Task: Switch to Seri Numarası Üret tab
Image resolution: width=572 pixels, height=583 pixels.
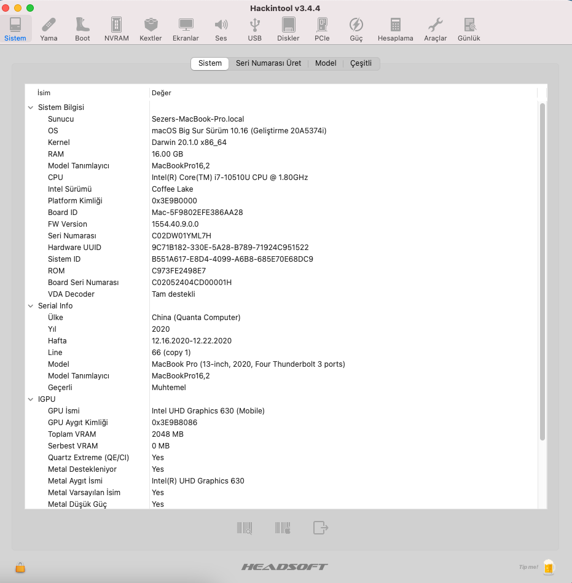Action: click(x=268, y=63)
